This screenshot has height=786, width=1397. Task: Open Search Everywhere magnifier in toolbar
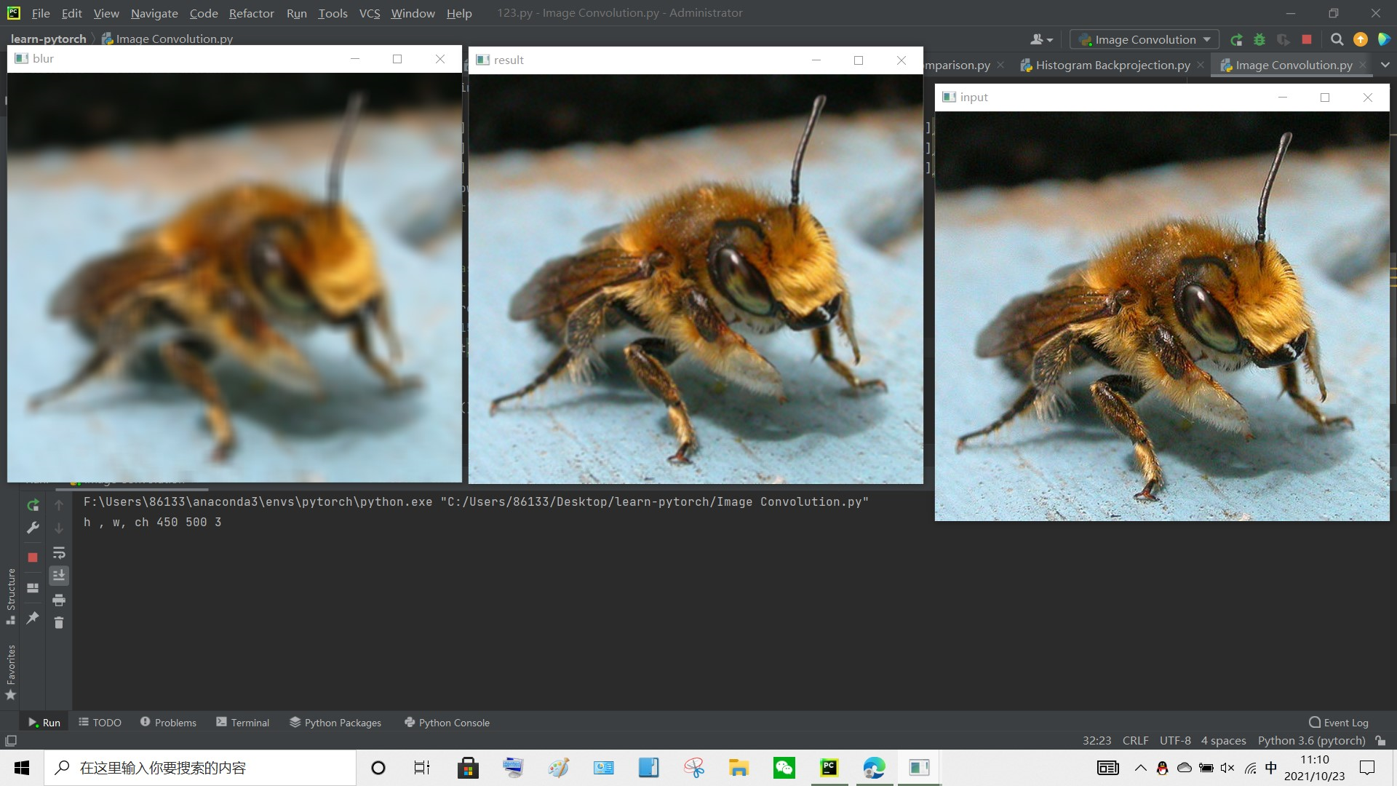click(1337, 40)
